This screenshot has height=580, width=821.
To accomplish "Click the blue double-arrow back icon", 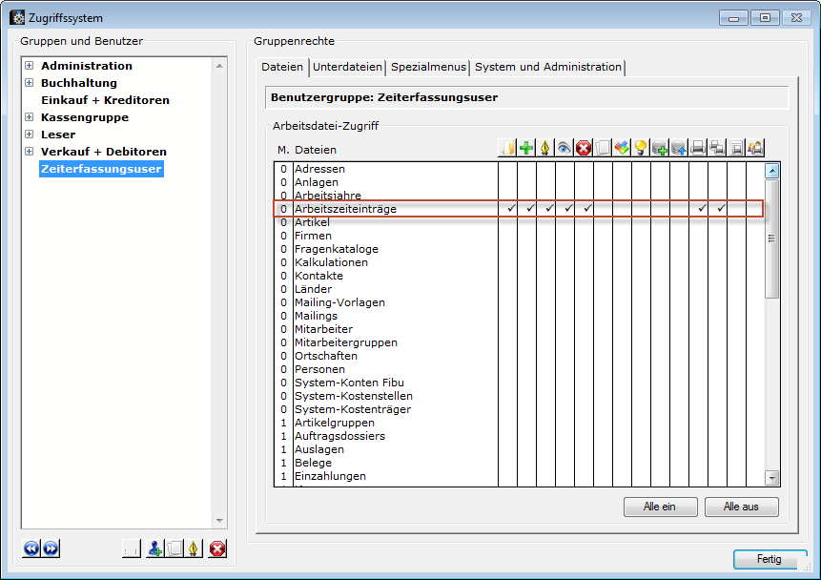I will click(31, 549).
